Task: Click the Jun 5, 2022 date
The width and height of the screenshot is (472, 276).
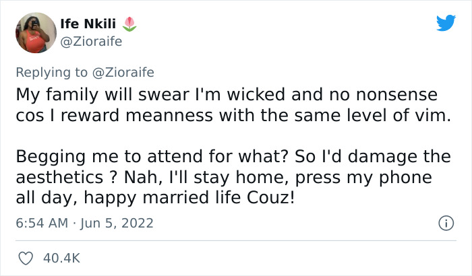Action: tap(117, 222)
